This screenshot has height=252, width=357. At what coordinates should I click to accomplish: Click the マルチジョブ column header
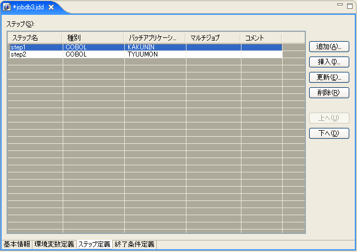click(213, 38)
